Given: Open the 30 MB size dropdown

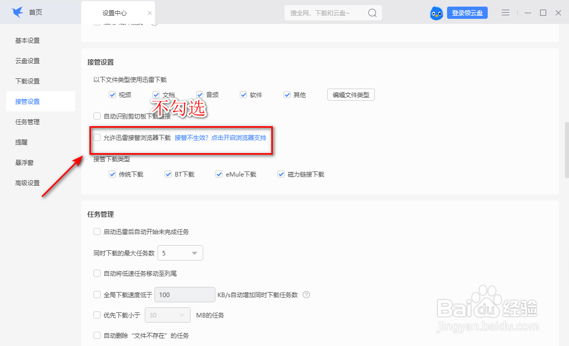Looking at the screenshot, I should 168,315.
